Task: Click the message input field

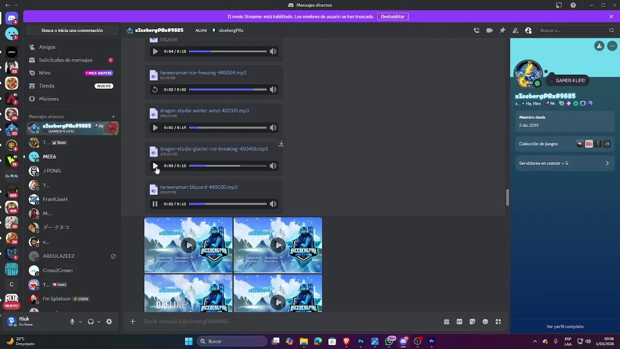Action: coord(290,321)
